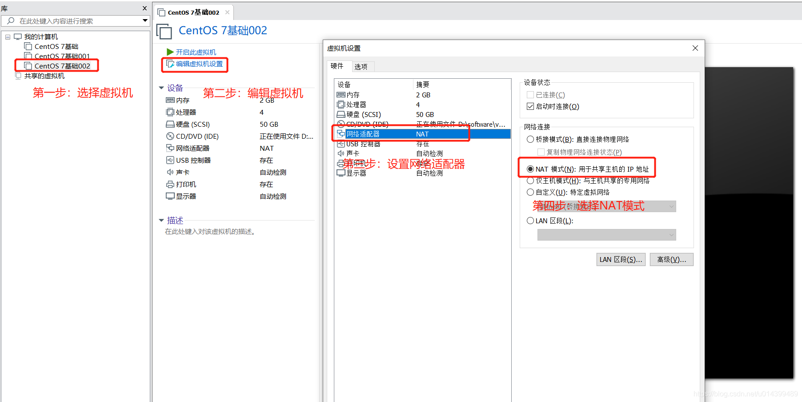Close the 虚拟机设置 dialog
This screenshot has height=402, width=802.
pos(695,48)
